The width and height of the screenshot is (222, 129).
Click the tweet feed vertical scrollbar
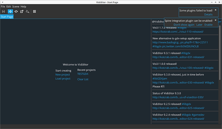(x=220, y=52)
